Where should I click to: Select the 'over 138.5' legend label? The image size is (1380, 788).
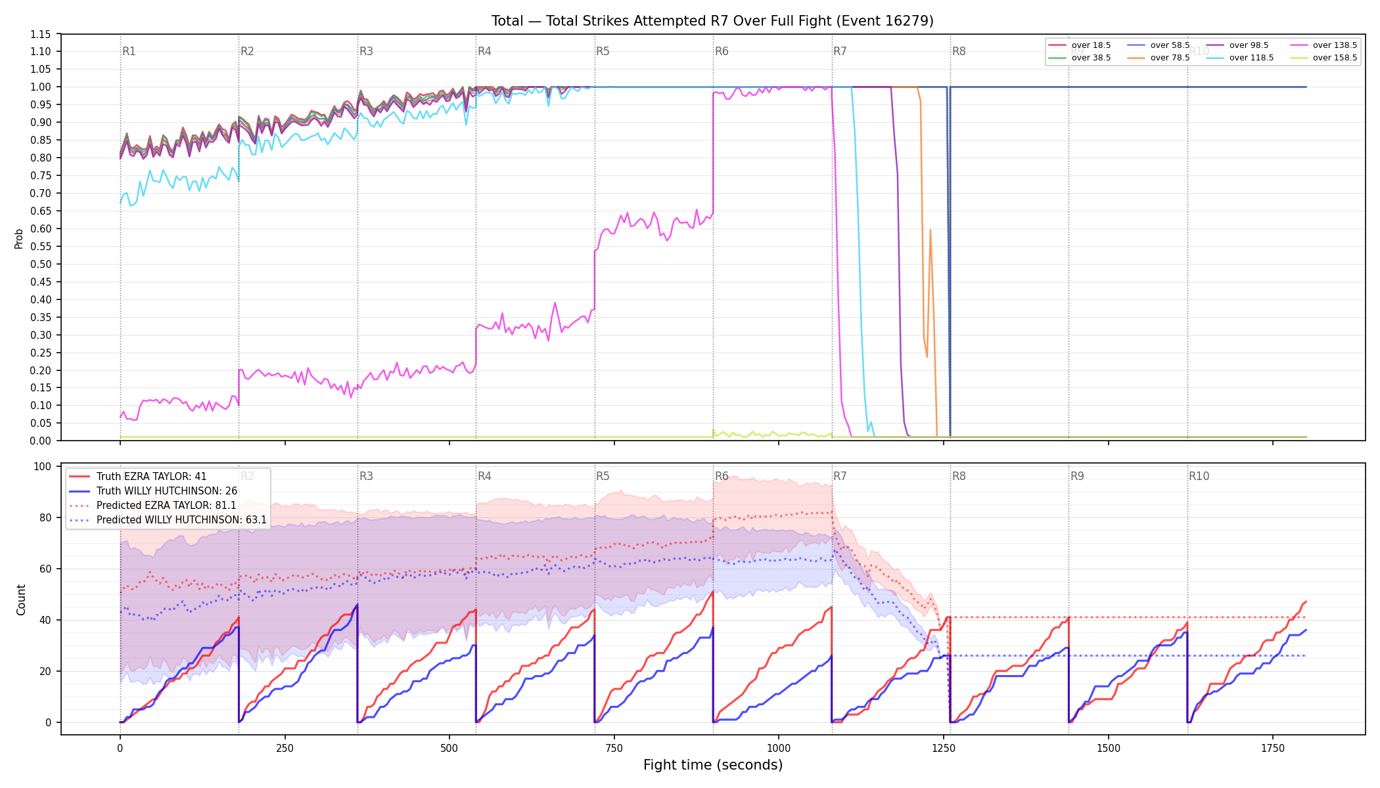(1335, 45)
